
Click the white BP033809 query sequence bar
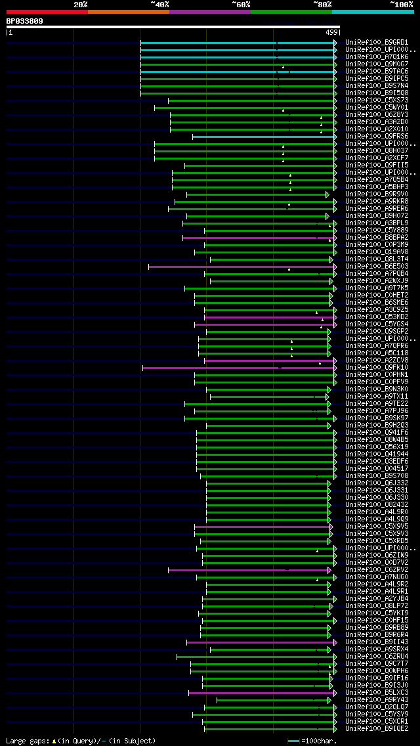pyautogui.click(x=173, y=27)
